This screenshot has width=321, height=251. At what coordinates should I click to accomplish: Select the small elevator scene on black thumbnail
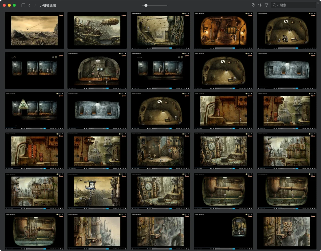(x=223, y=231)
